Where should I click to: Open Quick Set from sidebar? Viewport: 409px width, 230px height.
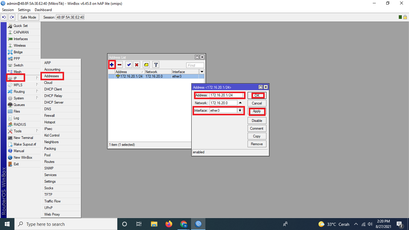point(24,26)
